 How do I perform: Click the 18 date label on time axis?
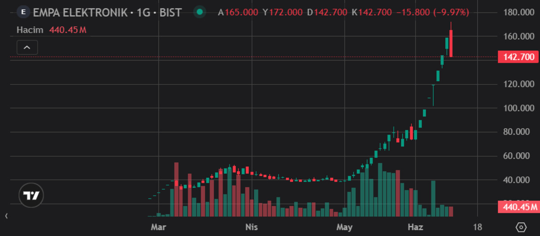point(477,227)
